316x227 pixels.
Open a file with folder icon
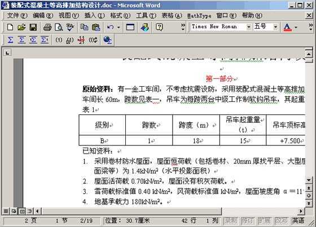pyautogui.click(x=21, y=27)
